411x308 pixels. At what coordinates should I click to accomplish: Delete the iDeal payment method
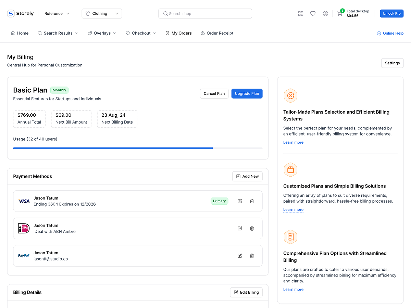(x=252, y=228)
